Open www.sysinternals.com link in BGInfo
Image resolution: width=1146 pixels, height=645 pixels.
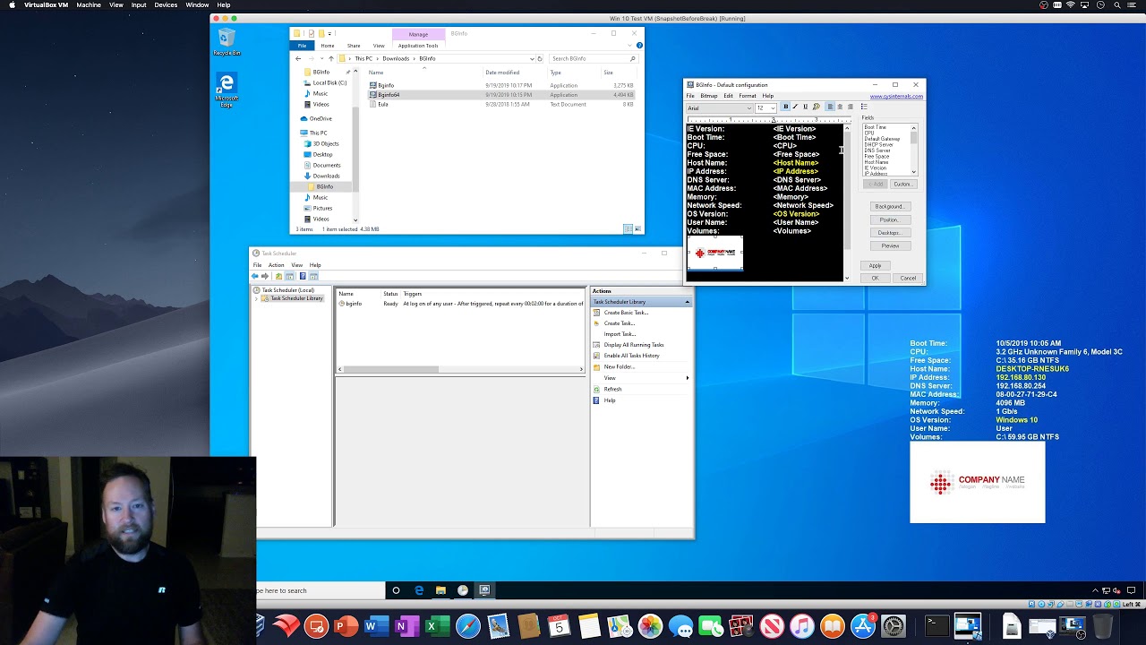(x=896, y=96)
